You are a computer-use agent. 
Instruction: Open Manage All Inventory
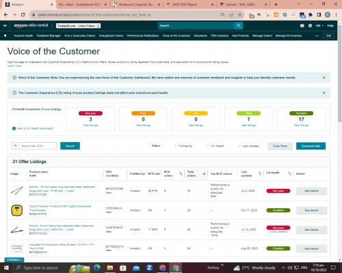(289, 35)
